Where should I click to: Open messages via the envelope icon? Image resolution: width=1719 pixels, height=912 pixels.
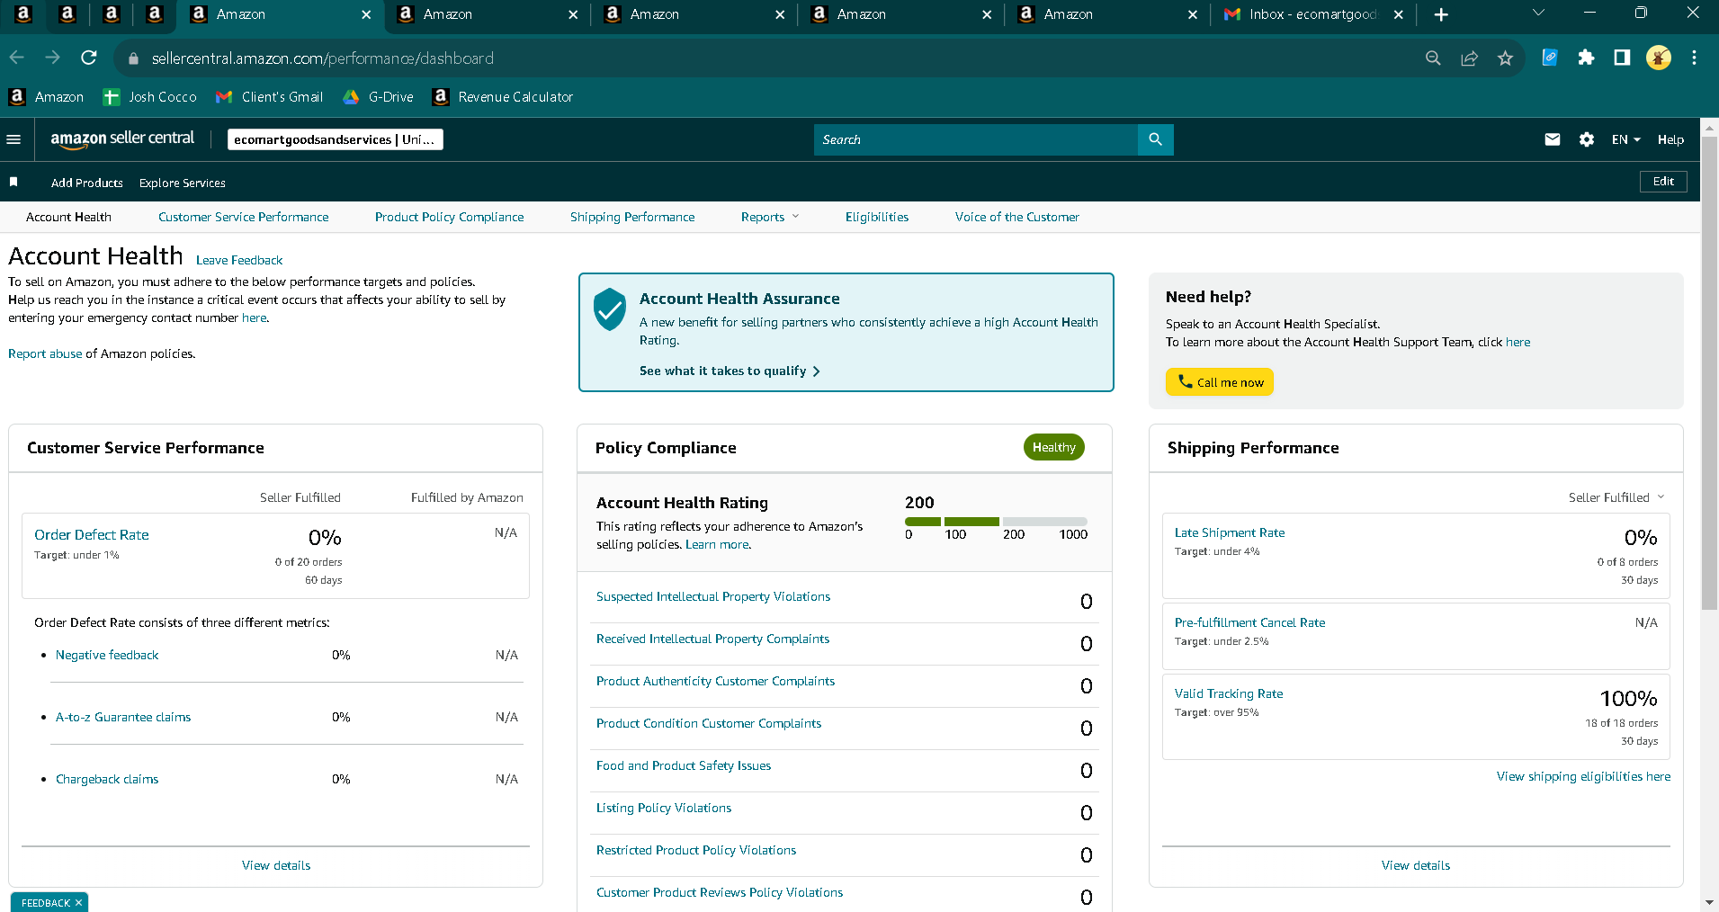click(1553, 139)
